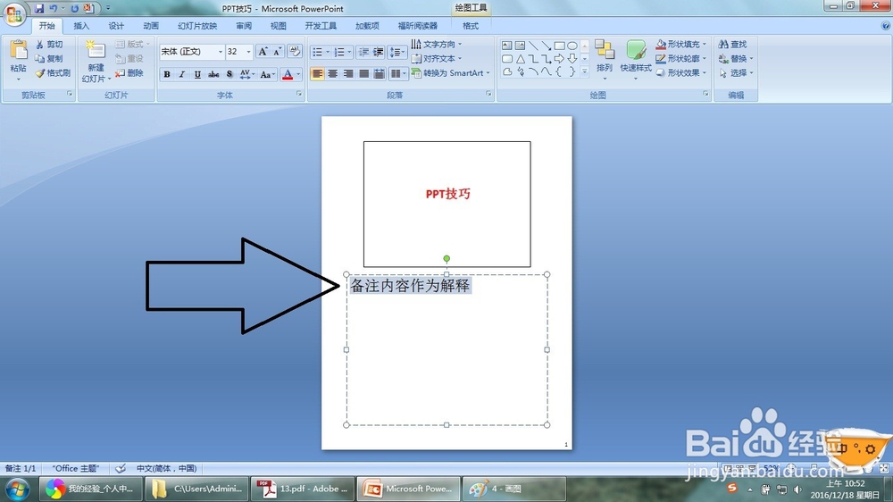Click the PPT技巧 slide thumbnail

447,204
